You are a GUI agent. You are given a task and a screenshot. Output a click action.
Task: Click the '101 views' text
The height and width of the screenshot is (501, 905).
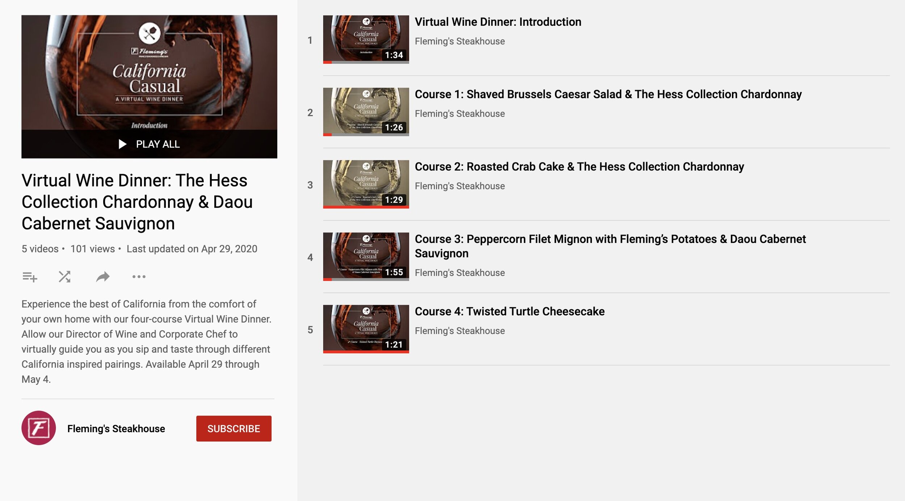pos(92,249)
